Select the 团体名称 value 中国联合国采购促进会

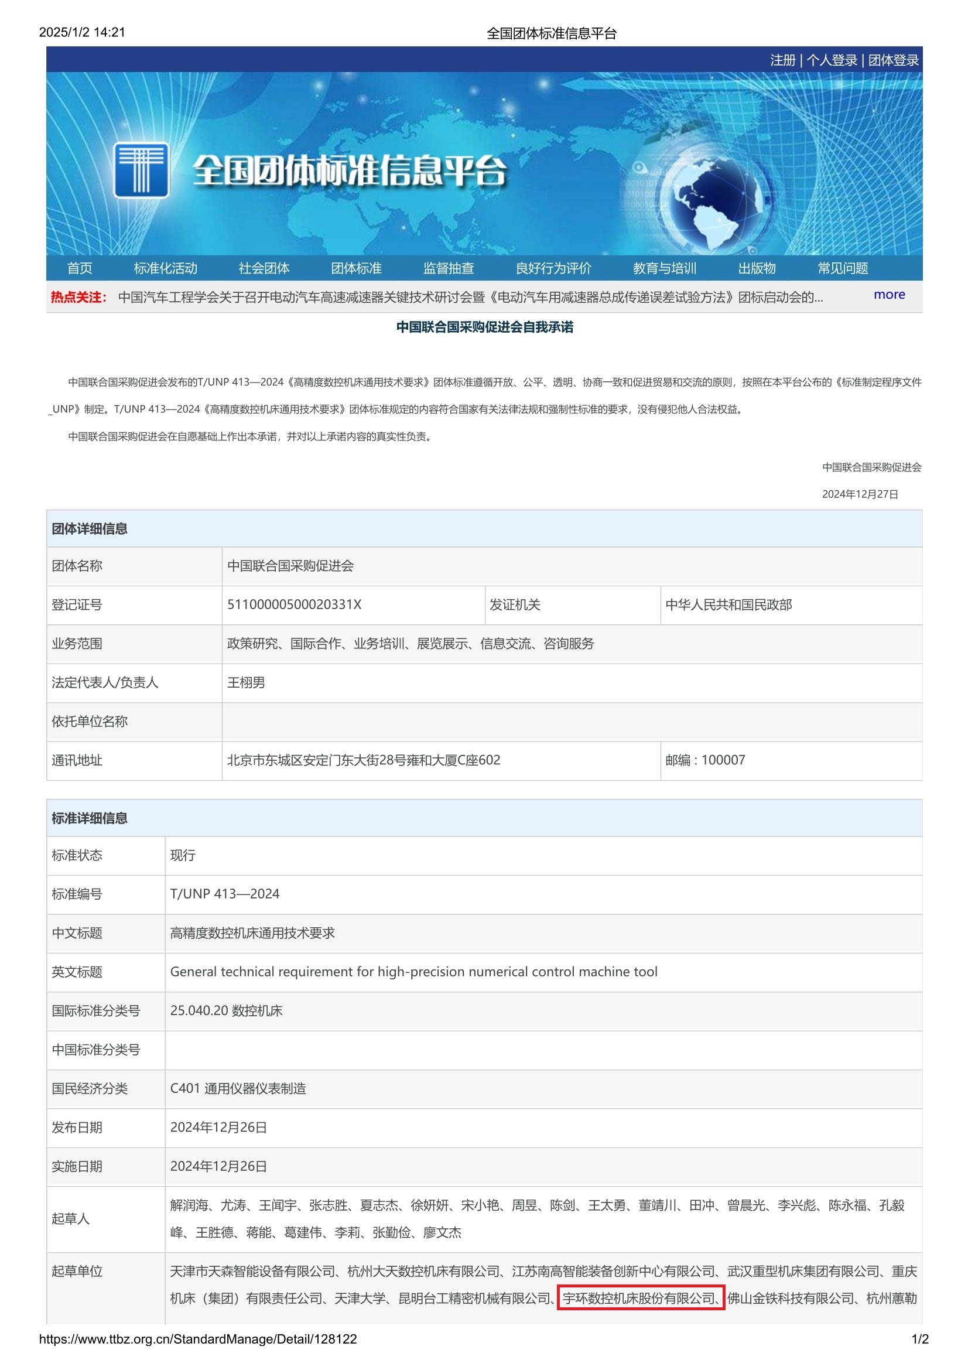point(290,566)
